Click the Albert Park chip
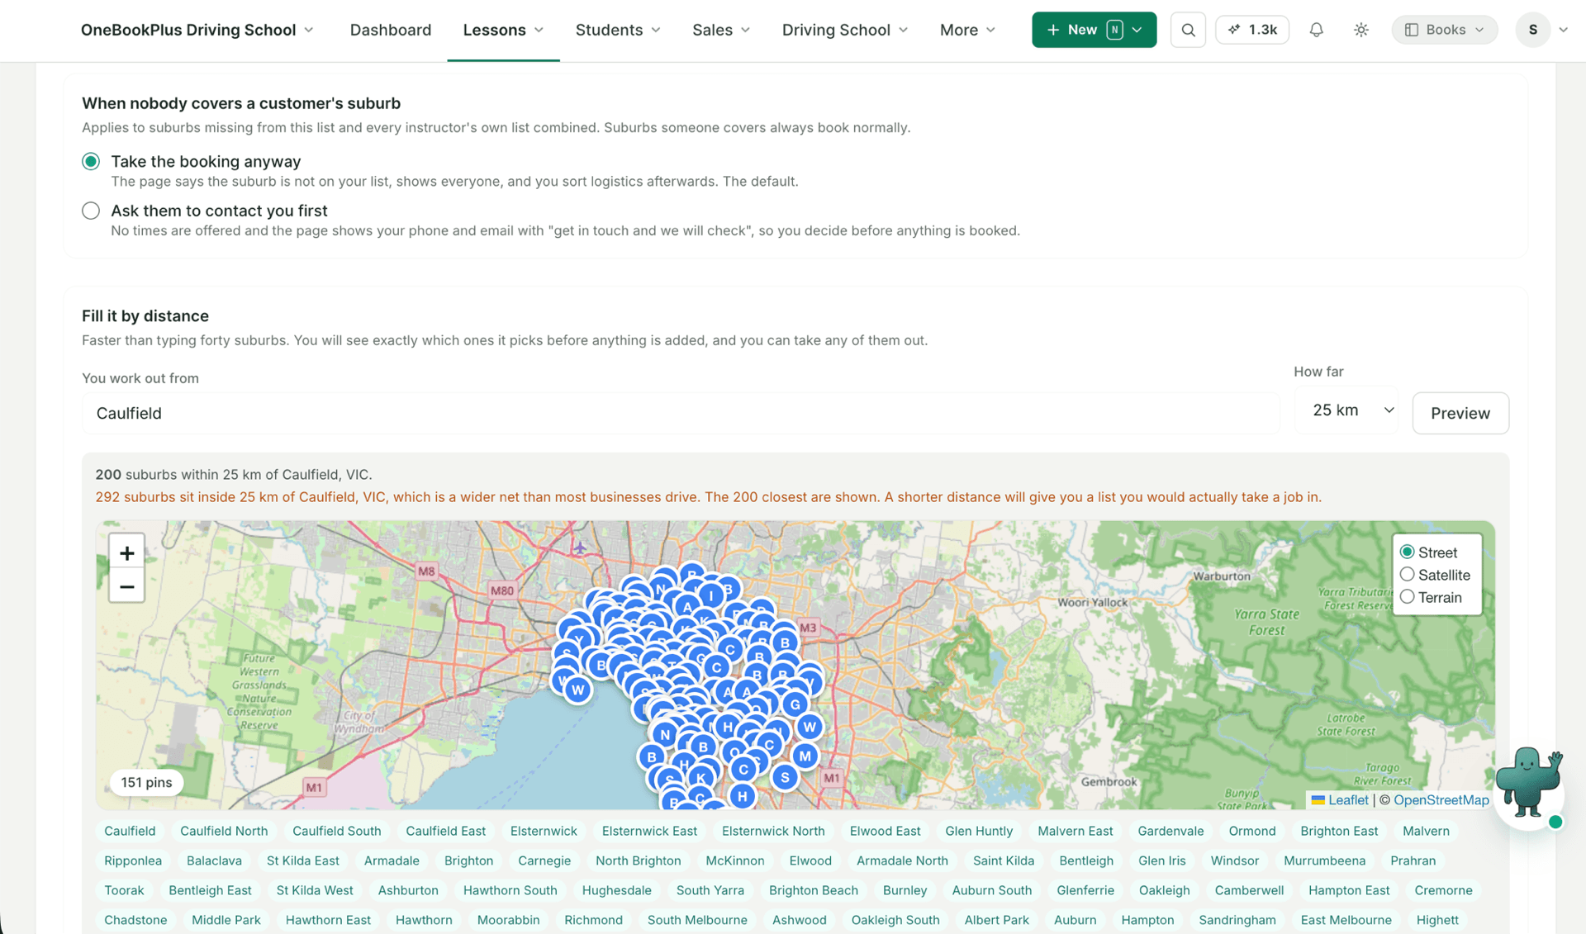This screenshot has height=934, width=1586. coord(996,920)
